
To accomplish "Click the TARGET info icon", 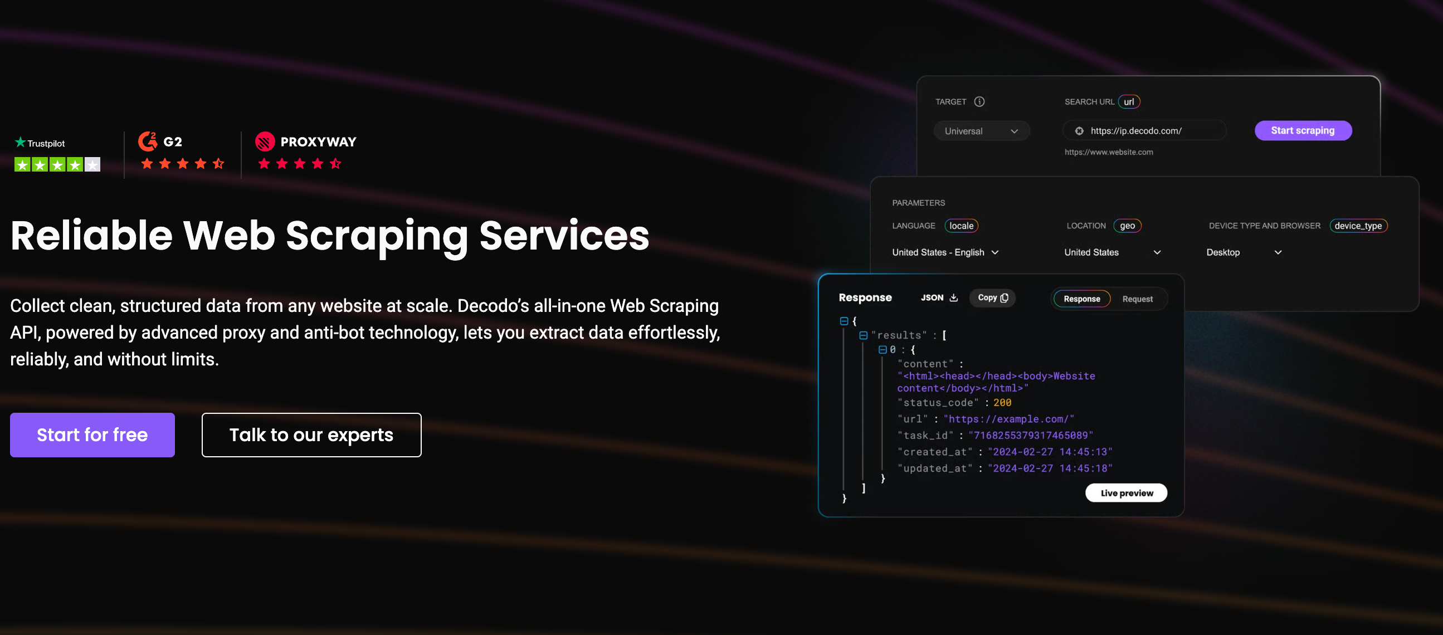I will tap(979, 101).
